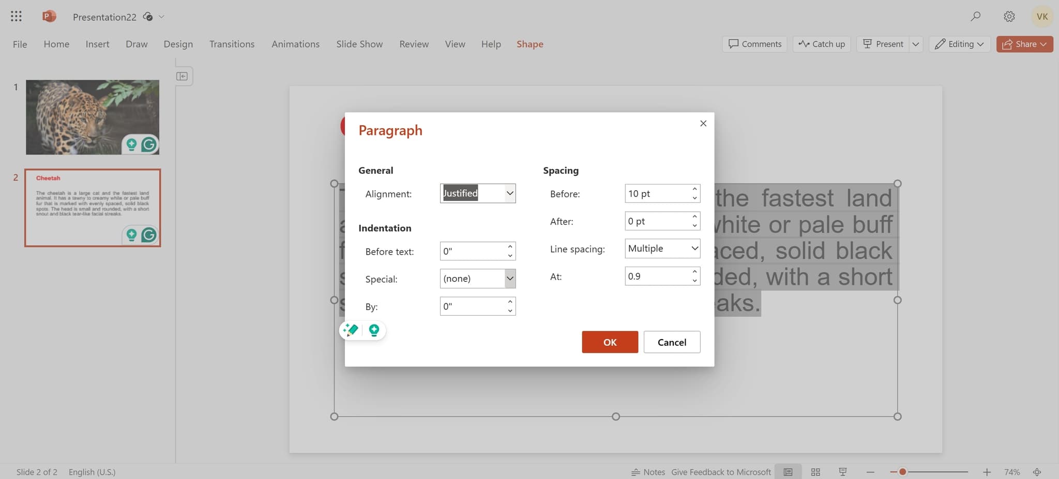Open the Review ribbon tab

414,44
